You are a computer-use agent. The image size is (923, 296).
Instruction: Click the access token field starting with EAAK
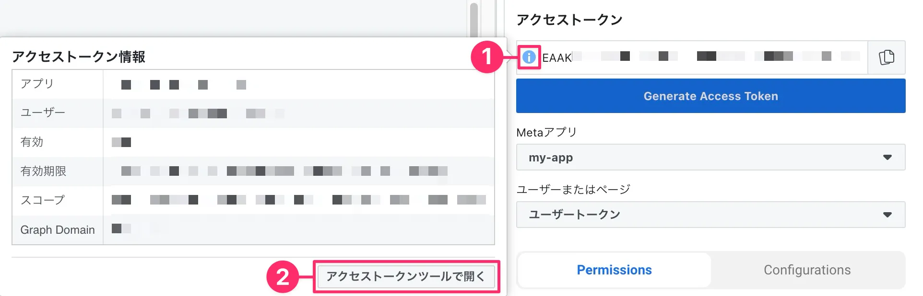pyautogui.click(x=700, y=57)
